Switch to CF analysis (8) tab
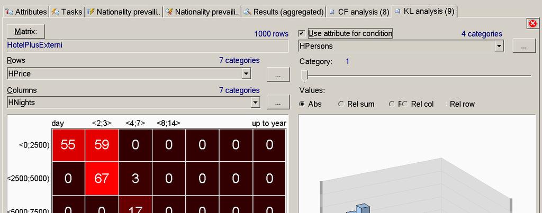 point(359,12)
